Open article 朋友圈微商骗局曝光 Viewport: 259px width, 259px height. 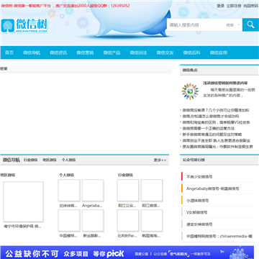[x=217, y=147]
